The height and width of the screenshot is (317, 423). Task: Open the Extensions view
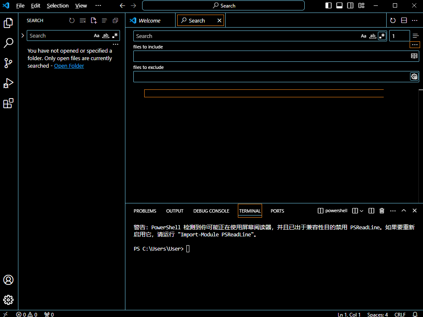pyautogui.click(x=8, y=104)
